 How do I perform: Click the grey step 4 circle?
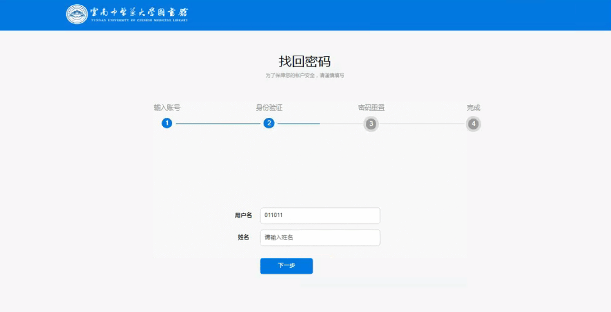point(473,124)
